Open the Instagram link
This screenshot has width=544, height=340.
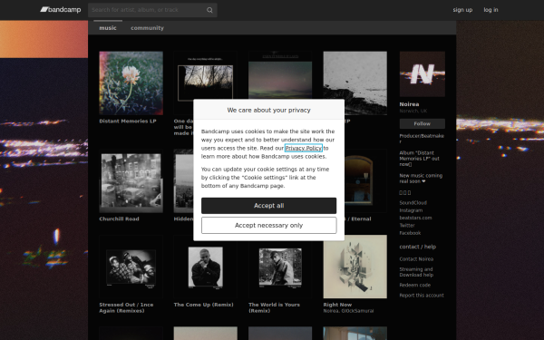click(x=411, y=210)
